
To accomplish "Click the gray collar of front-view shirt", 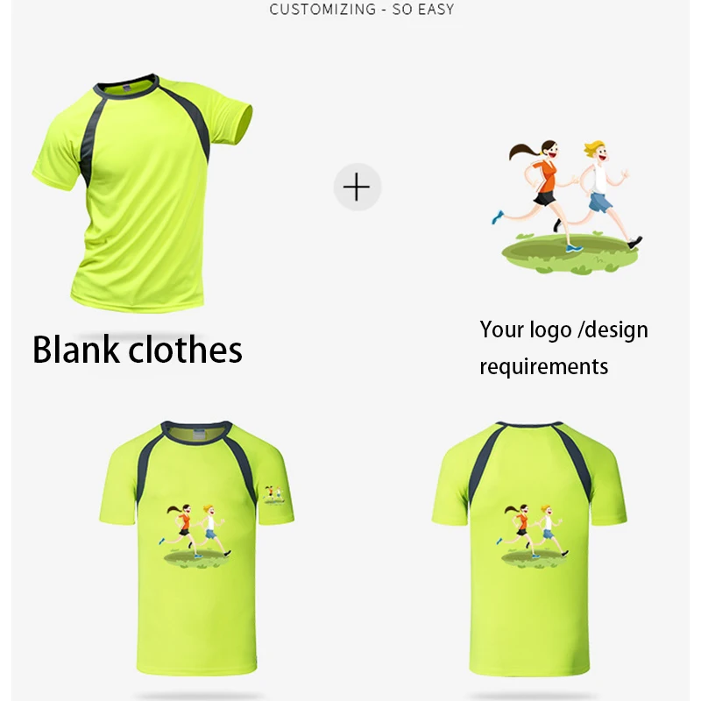I will tap(196, 433).
